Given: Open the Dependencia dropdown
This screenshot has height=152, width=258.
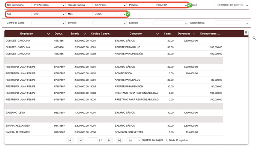Looking at the screenshot, I should point(232,23).
